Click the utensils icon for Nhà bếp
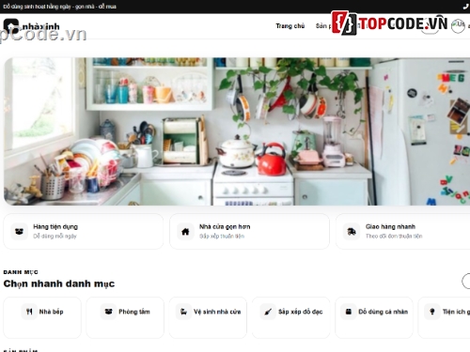Viewport: 470px width, 352px height. pos(29,312)
